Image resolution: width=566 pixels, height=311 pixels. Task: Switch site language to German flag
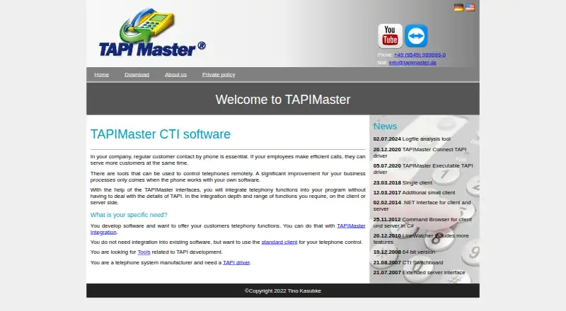pyautogui.click(x=458, y=7)
